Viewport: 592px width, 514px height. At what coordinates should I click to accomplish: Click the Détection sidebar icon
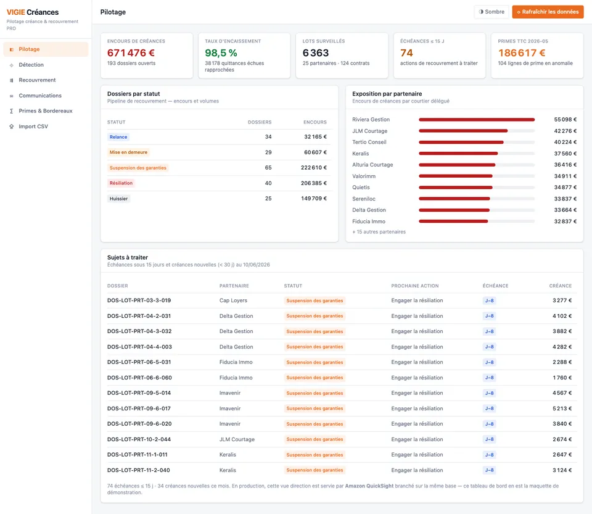click(x=11, y=65)
